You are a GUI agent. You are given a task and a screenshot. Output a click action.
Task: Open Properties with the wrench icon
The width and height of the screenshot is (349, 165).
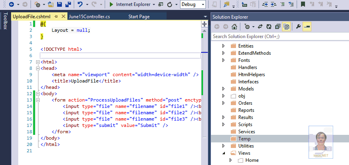(x=299, y=27)
